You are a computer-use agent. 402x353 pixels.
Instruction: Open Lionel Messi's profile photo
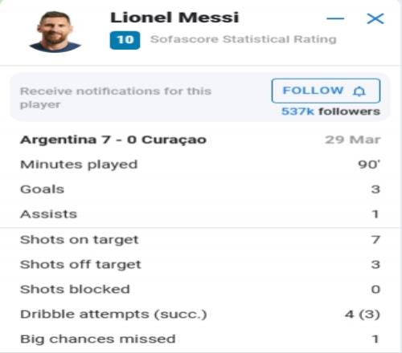[x=55, y=31]
